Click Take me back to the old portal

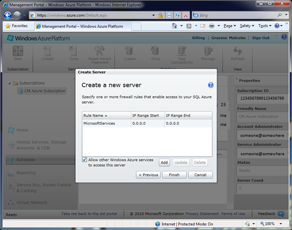pos(89,214)
